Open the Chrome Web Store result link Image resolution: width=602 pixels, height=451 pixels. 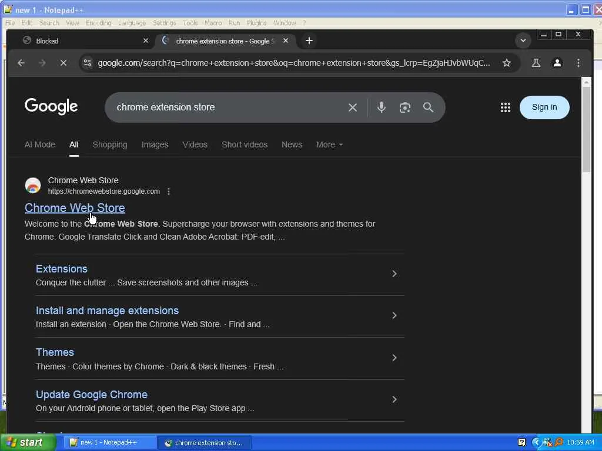[75, 208]
